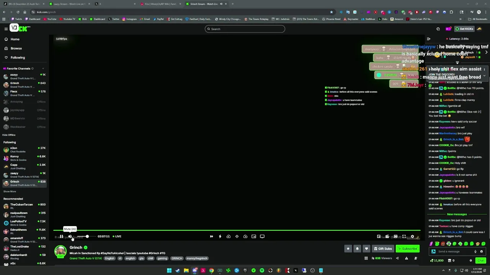
Task: Click the lightning bolt icon in player
Action: [x=220, y=236]
